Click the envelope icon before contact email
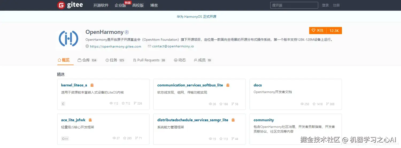 (149, 46)
